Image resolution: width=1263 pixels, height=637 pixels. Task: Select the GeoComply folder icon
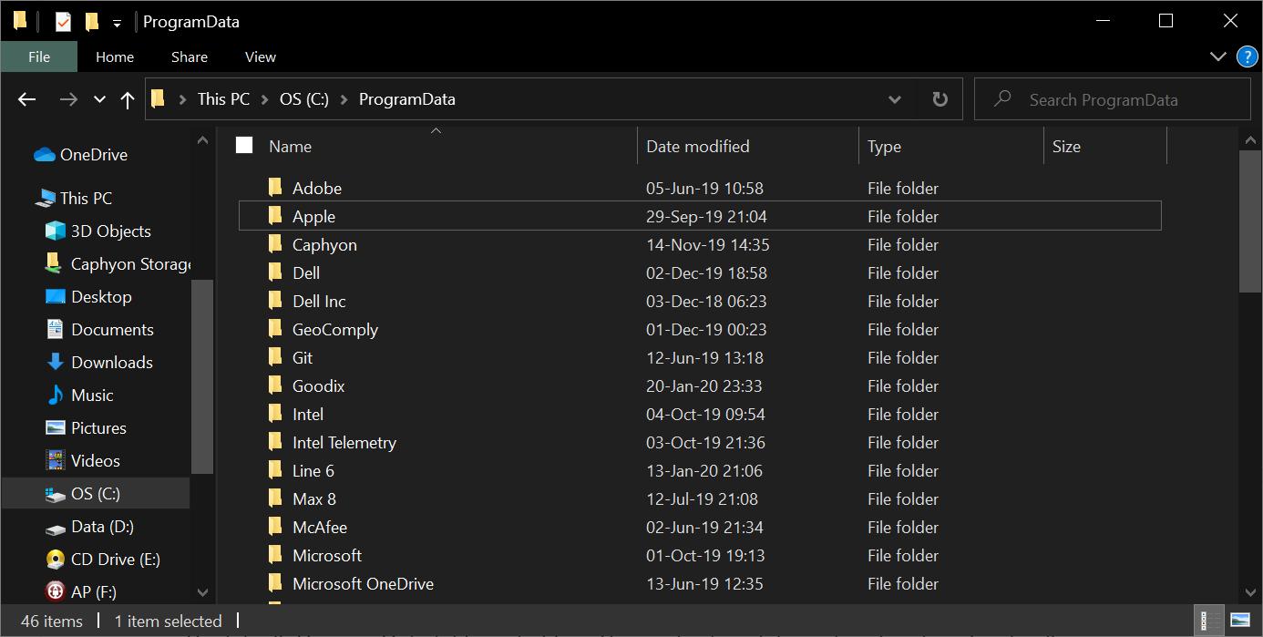(275, 329)
